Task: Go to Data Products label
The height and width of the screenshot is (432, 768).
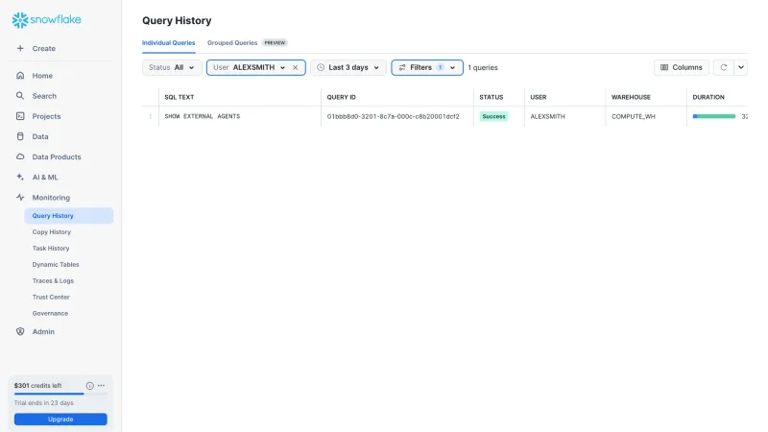Action: pyautogui.click(x=57, y=156)
